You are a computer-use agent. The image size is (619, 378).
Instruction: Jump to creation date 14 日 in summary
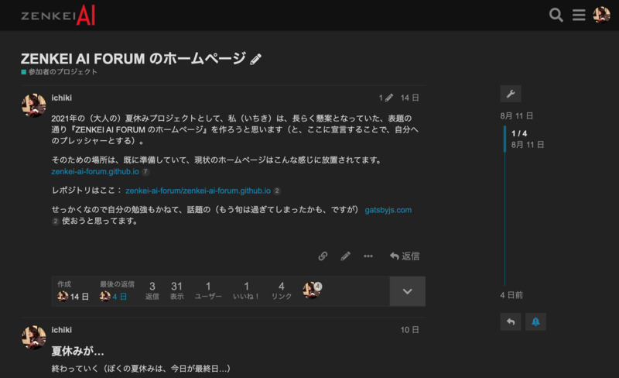[73, 296]
